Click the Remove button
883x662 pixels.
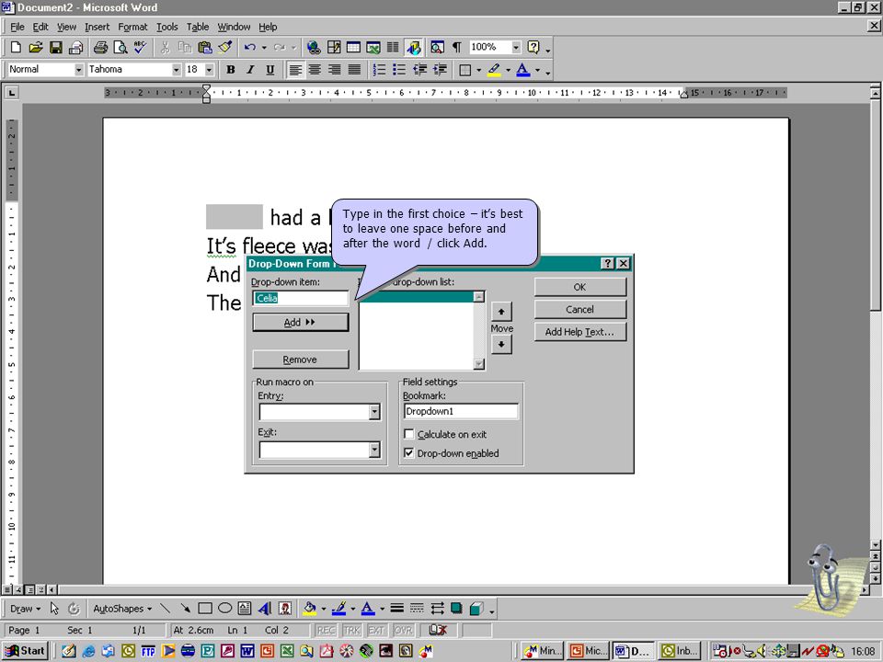pyautogui.click(x=301, y=360)
